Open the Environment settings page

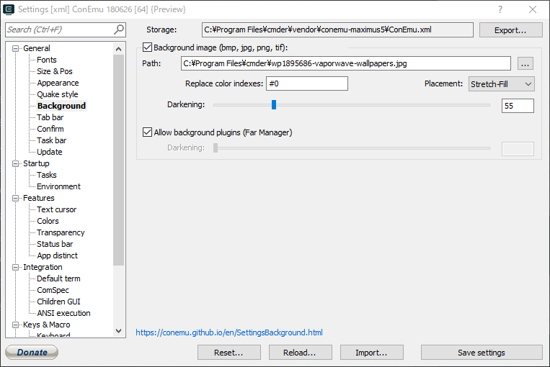click(58, 186)
